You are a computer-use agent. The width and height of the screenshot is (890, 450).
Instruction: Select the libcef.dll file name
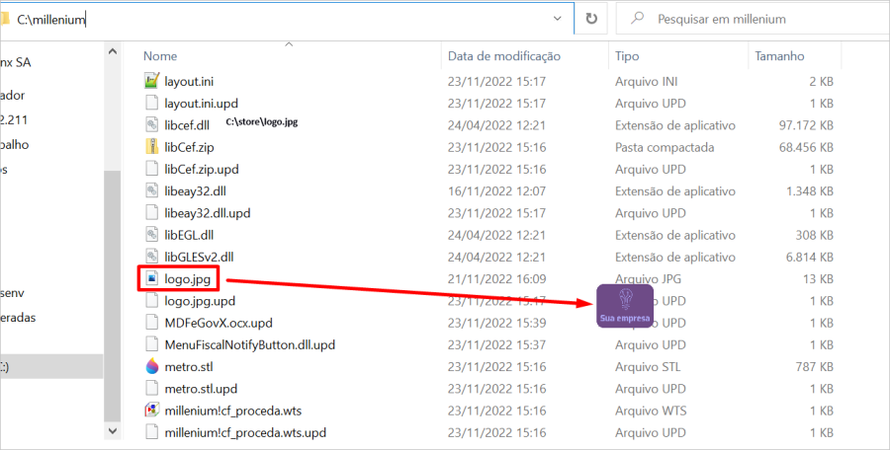(x=187, y=124)
